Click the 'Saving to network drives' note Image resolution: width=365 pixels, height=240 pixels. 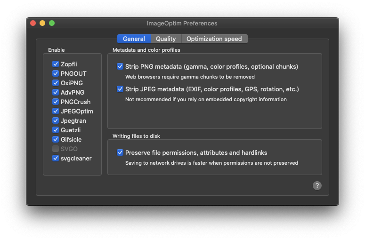[x=211, y=163]
